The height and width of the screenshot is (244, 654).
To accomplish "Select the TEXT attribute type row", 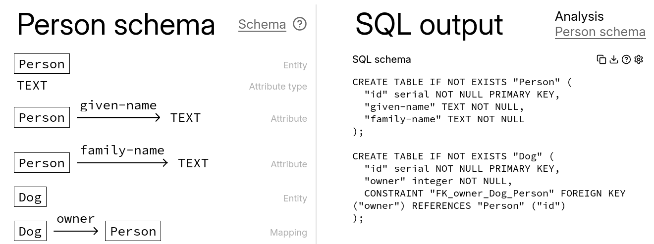I will [32, 86].
